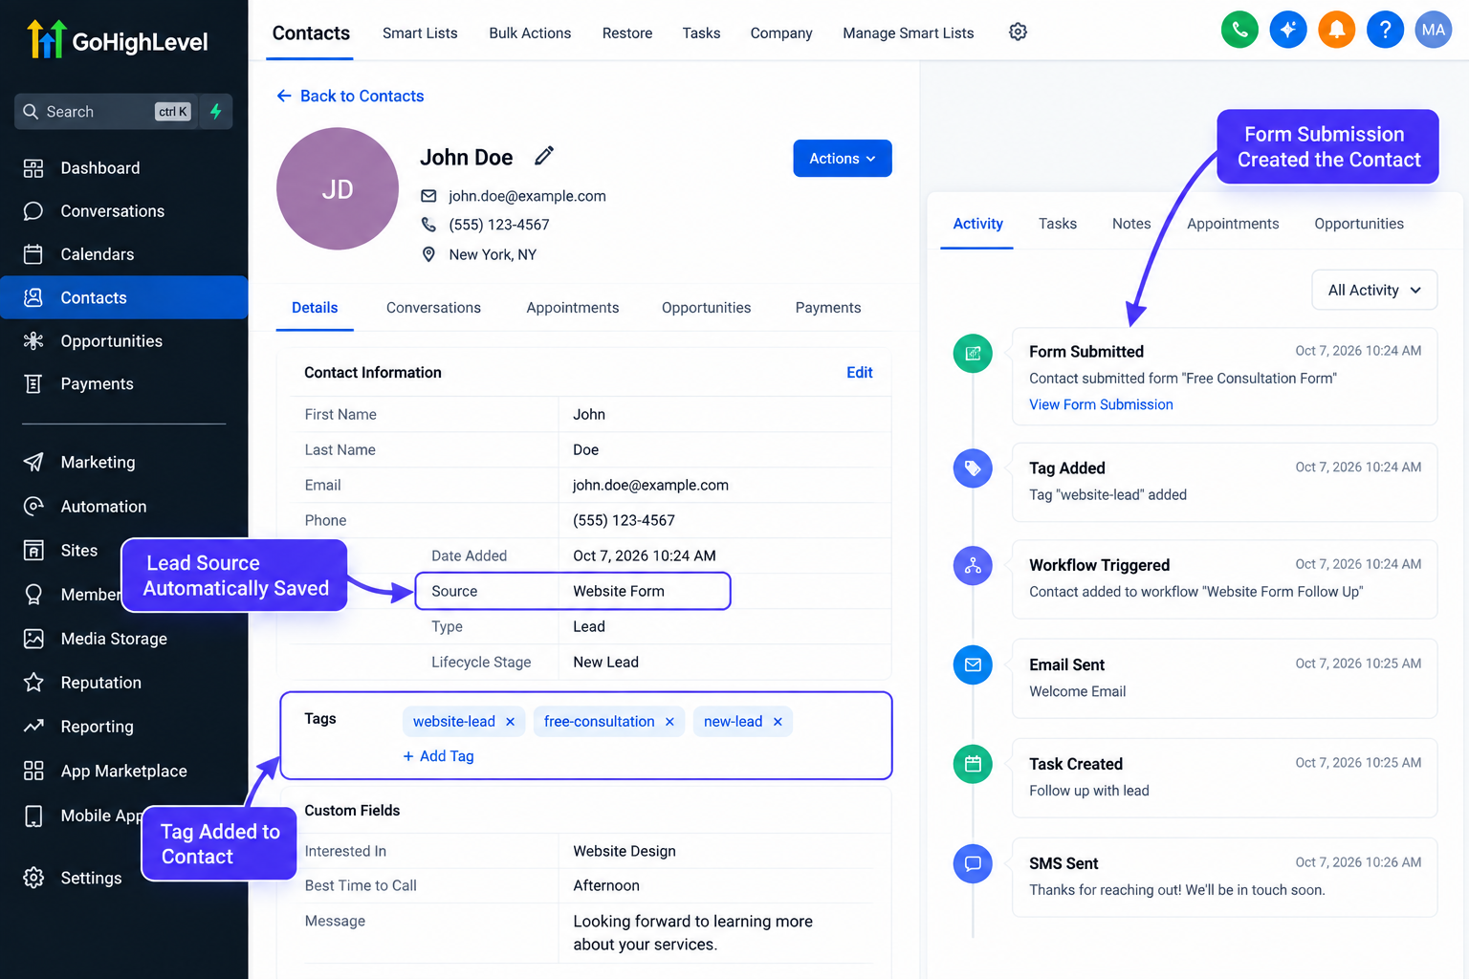The height and width of the screenshot is (979, 1469).
Task: Click the SMS Sent activity icon
Action: 973,864
